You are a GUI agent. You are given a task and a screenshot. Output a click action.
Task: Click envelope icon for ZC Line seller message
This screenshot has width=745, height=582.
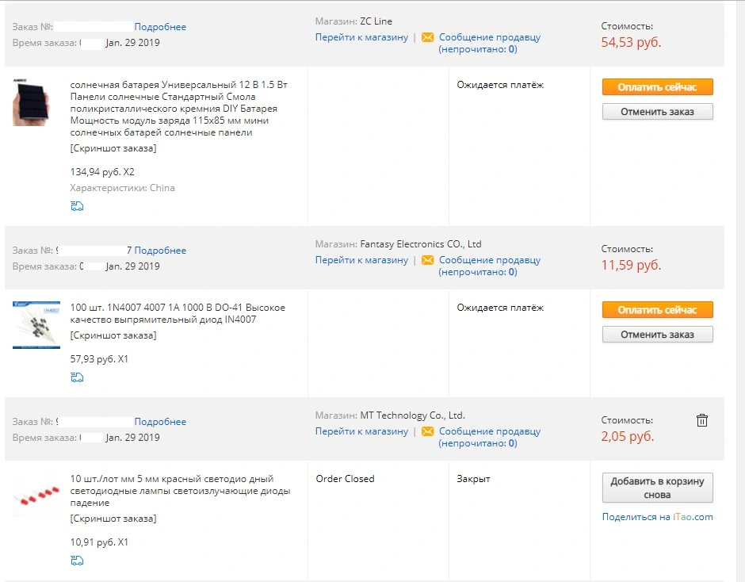(x=428, y=37)
